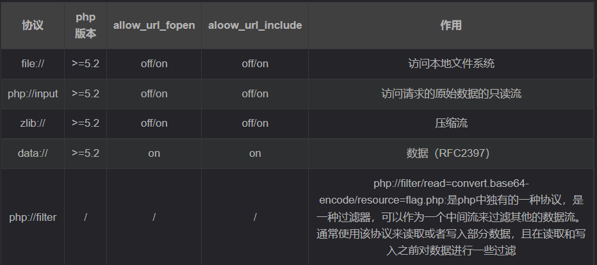Click the "压缩流" description cell
Screen dimensions: 597x265
coord(451,124)
